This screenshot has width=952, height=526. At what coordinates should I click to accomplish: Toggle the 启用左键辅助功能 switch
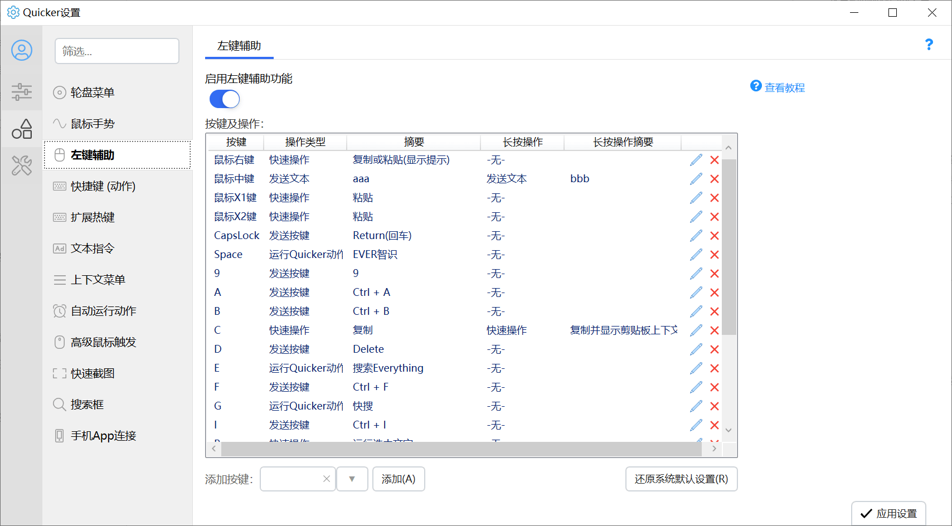(x=225, y=99)
